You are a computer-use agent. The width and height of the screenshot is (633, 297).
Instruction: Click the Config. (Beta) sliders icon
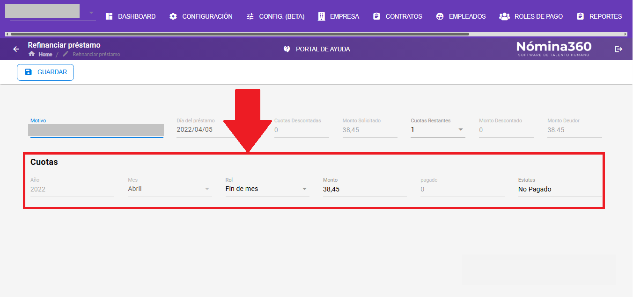click(250, 16)
